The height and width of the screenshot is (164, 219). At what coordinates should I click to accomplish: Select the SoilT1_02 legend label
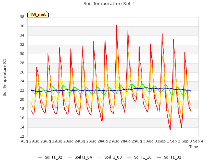pos(53,157)
